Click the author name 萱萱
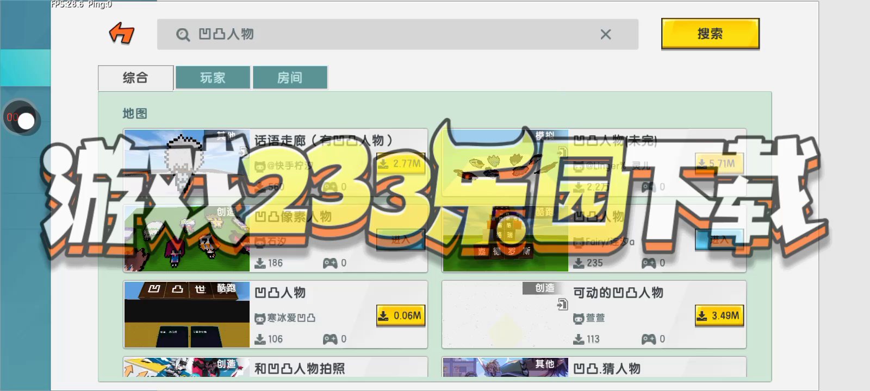The image size is (870, 391). tap(595, 318)
